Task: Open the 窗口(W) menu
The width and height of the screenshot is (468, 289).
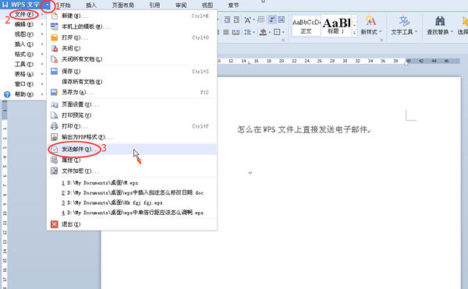Action: point(23,84)
